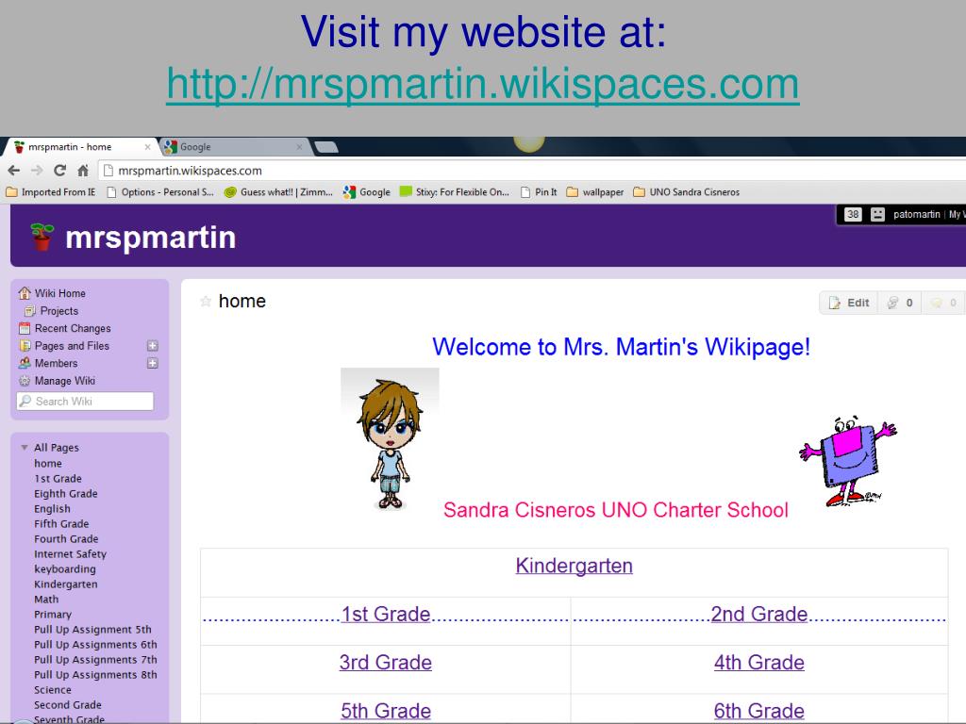
Task: Open the Imported From IE bookmark folder
Action: coord(51,192)
